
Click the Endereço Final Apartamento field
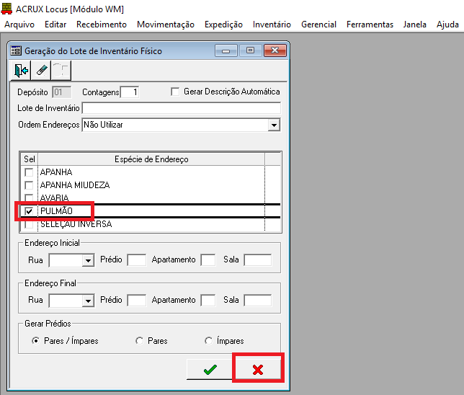point(208,301)
